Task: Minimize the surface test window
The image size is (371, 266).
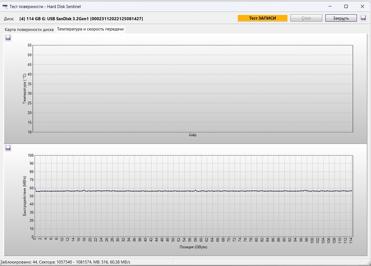Action: pos(330,6)
